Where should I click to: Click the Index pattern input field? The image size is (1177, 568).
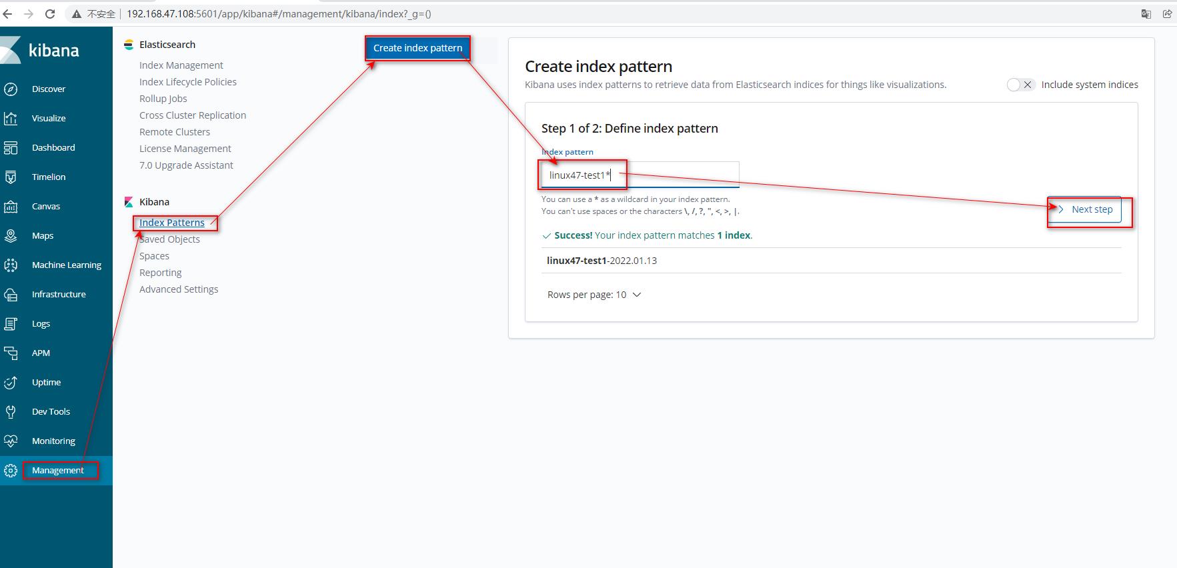point(640,175)
